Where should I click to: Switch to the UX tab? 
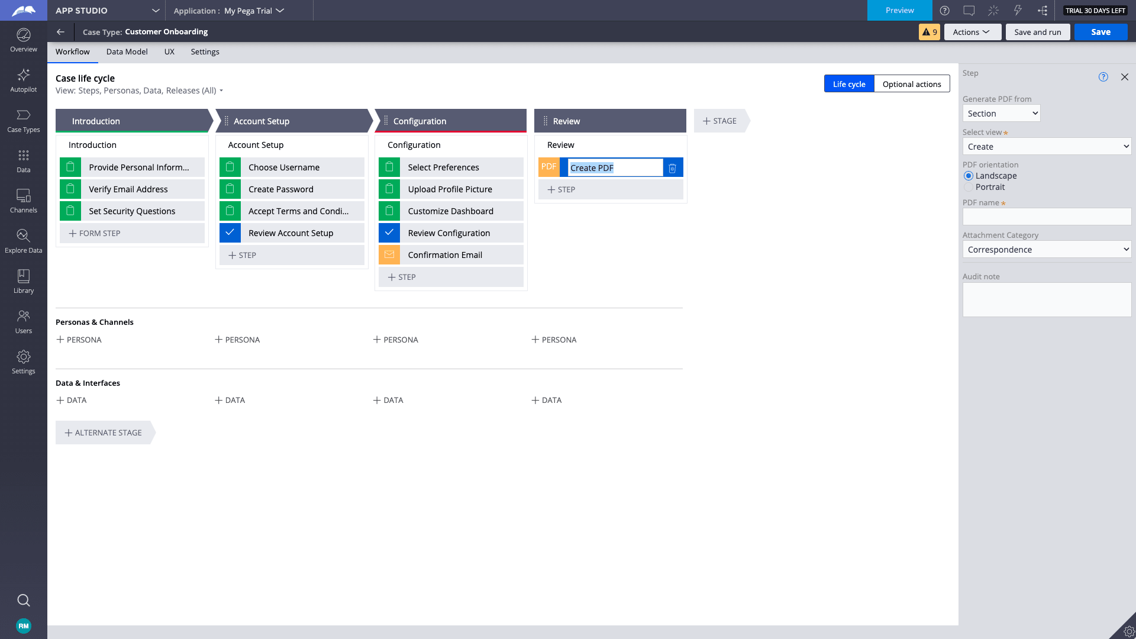tap(169, 52)
